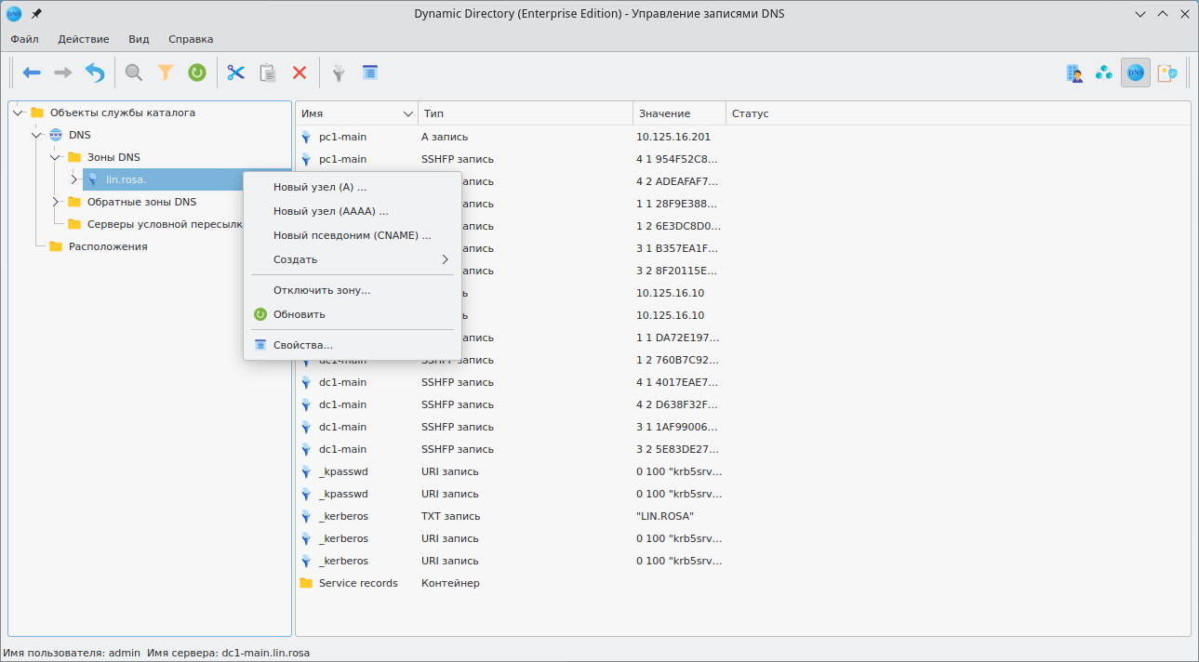1199x662 pixels.
Task: Switch to the clipboard shield policy module
Action: (1166, 73)
